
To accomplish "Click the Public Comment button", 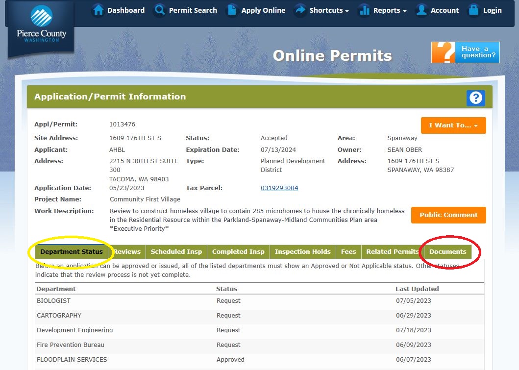I will tap(448, 215).
